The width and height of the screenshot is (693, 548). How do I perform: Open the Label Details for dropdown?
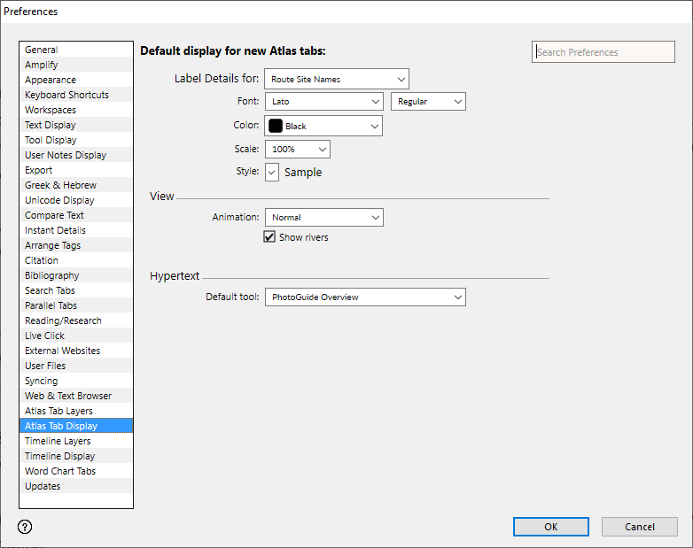(336, 80)
